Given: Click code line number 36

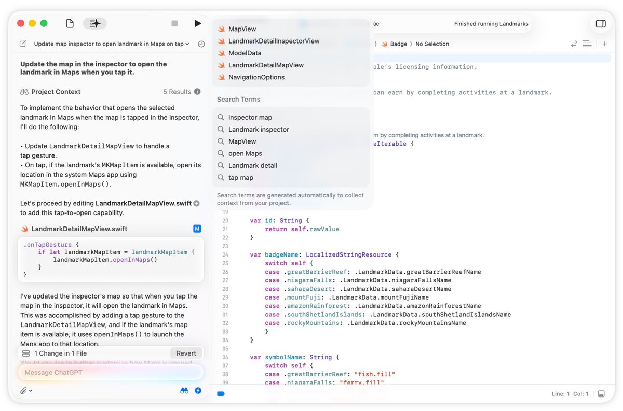Looking at the screenshot, I should tap(225, 357).
